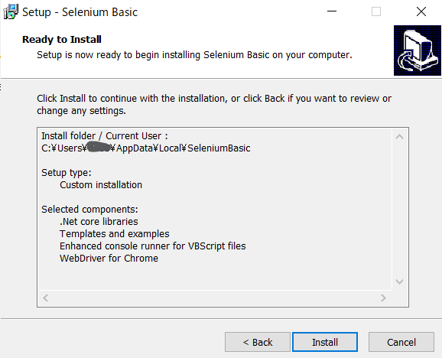Click the 'Ready to Install' heading
This screenshot has height=358, width=442.
(62, 40)
